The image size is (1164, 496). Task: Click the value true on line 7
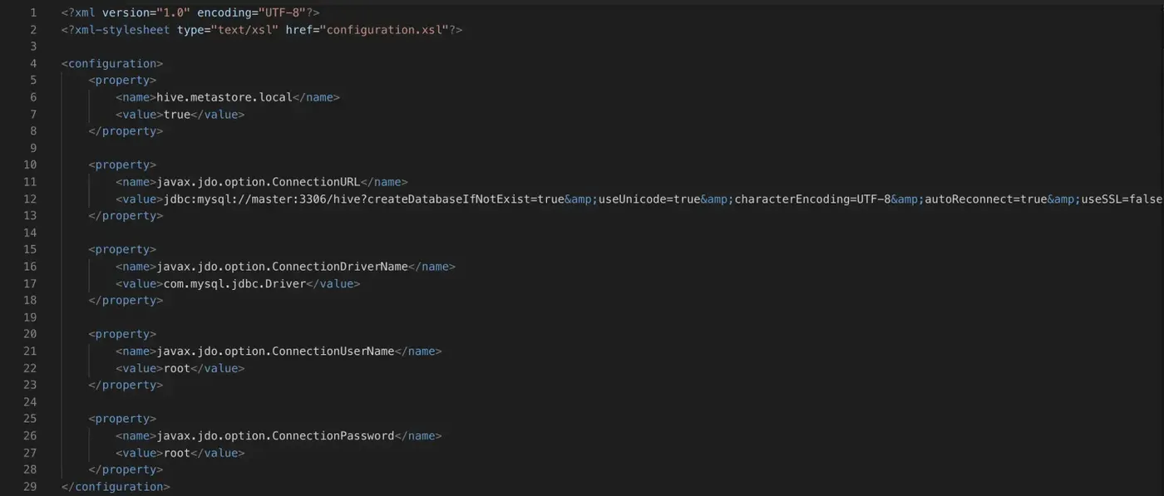177,115
